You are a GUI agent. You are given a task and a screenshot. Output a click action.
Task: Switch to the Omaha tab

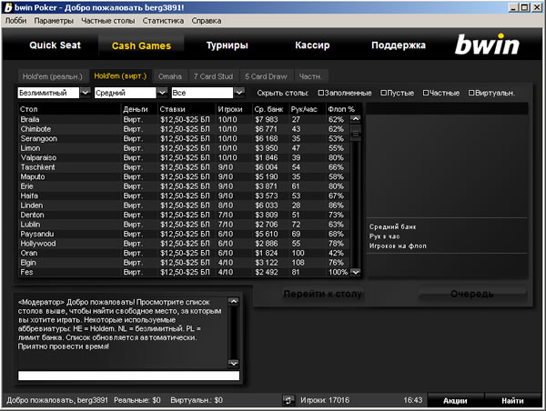[x=170, y=76]
